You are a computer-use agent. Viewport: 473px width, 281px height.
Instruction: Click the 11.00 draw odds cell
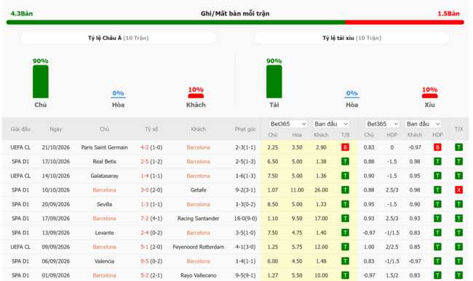(297, 190)
